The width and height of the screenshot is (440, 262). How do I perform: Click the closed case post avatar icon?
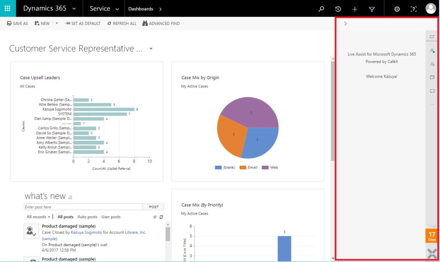click(x=31, y=231)
